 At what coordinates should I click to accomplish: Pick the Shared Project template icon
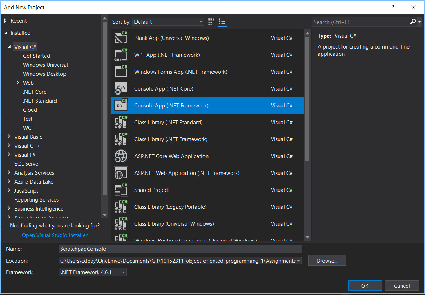coord(121,190)
